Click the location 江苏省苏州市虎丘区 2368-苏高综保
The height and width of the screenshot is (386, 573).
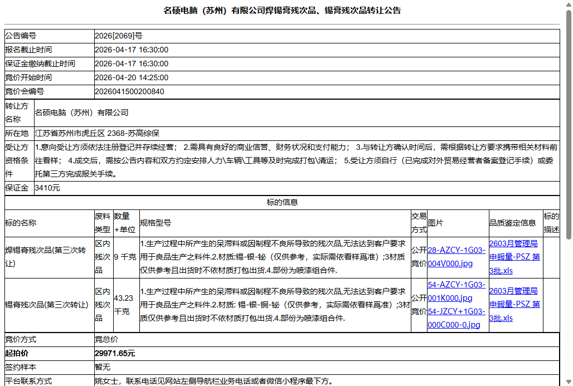coord(97,133)
